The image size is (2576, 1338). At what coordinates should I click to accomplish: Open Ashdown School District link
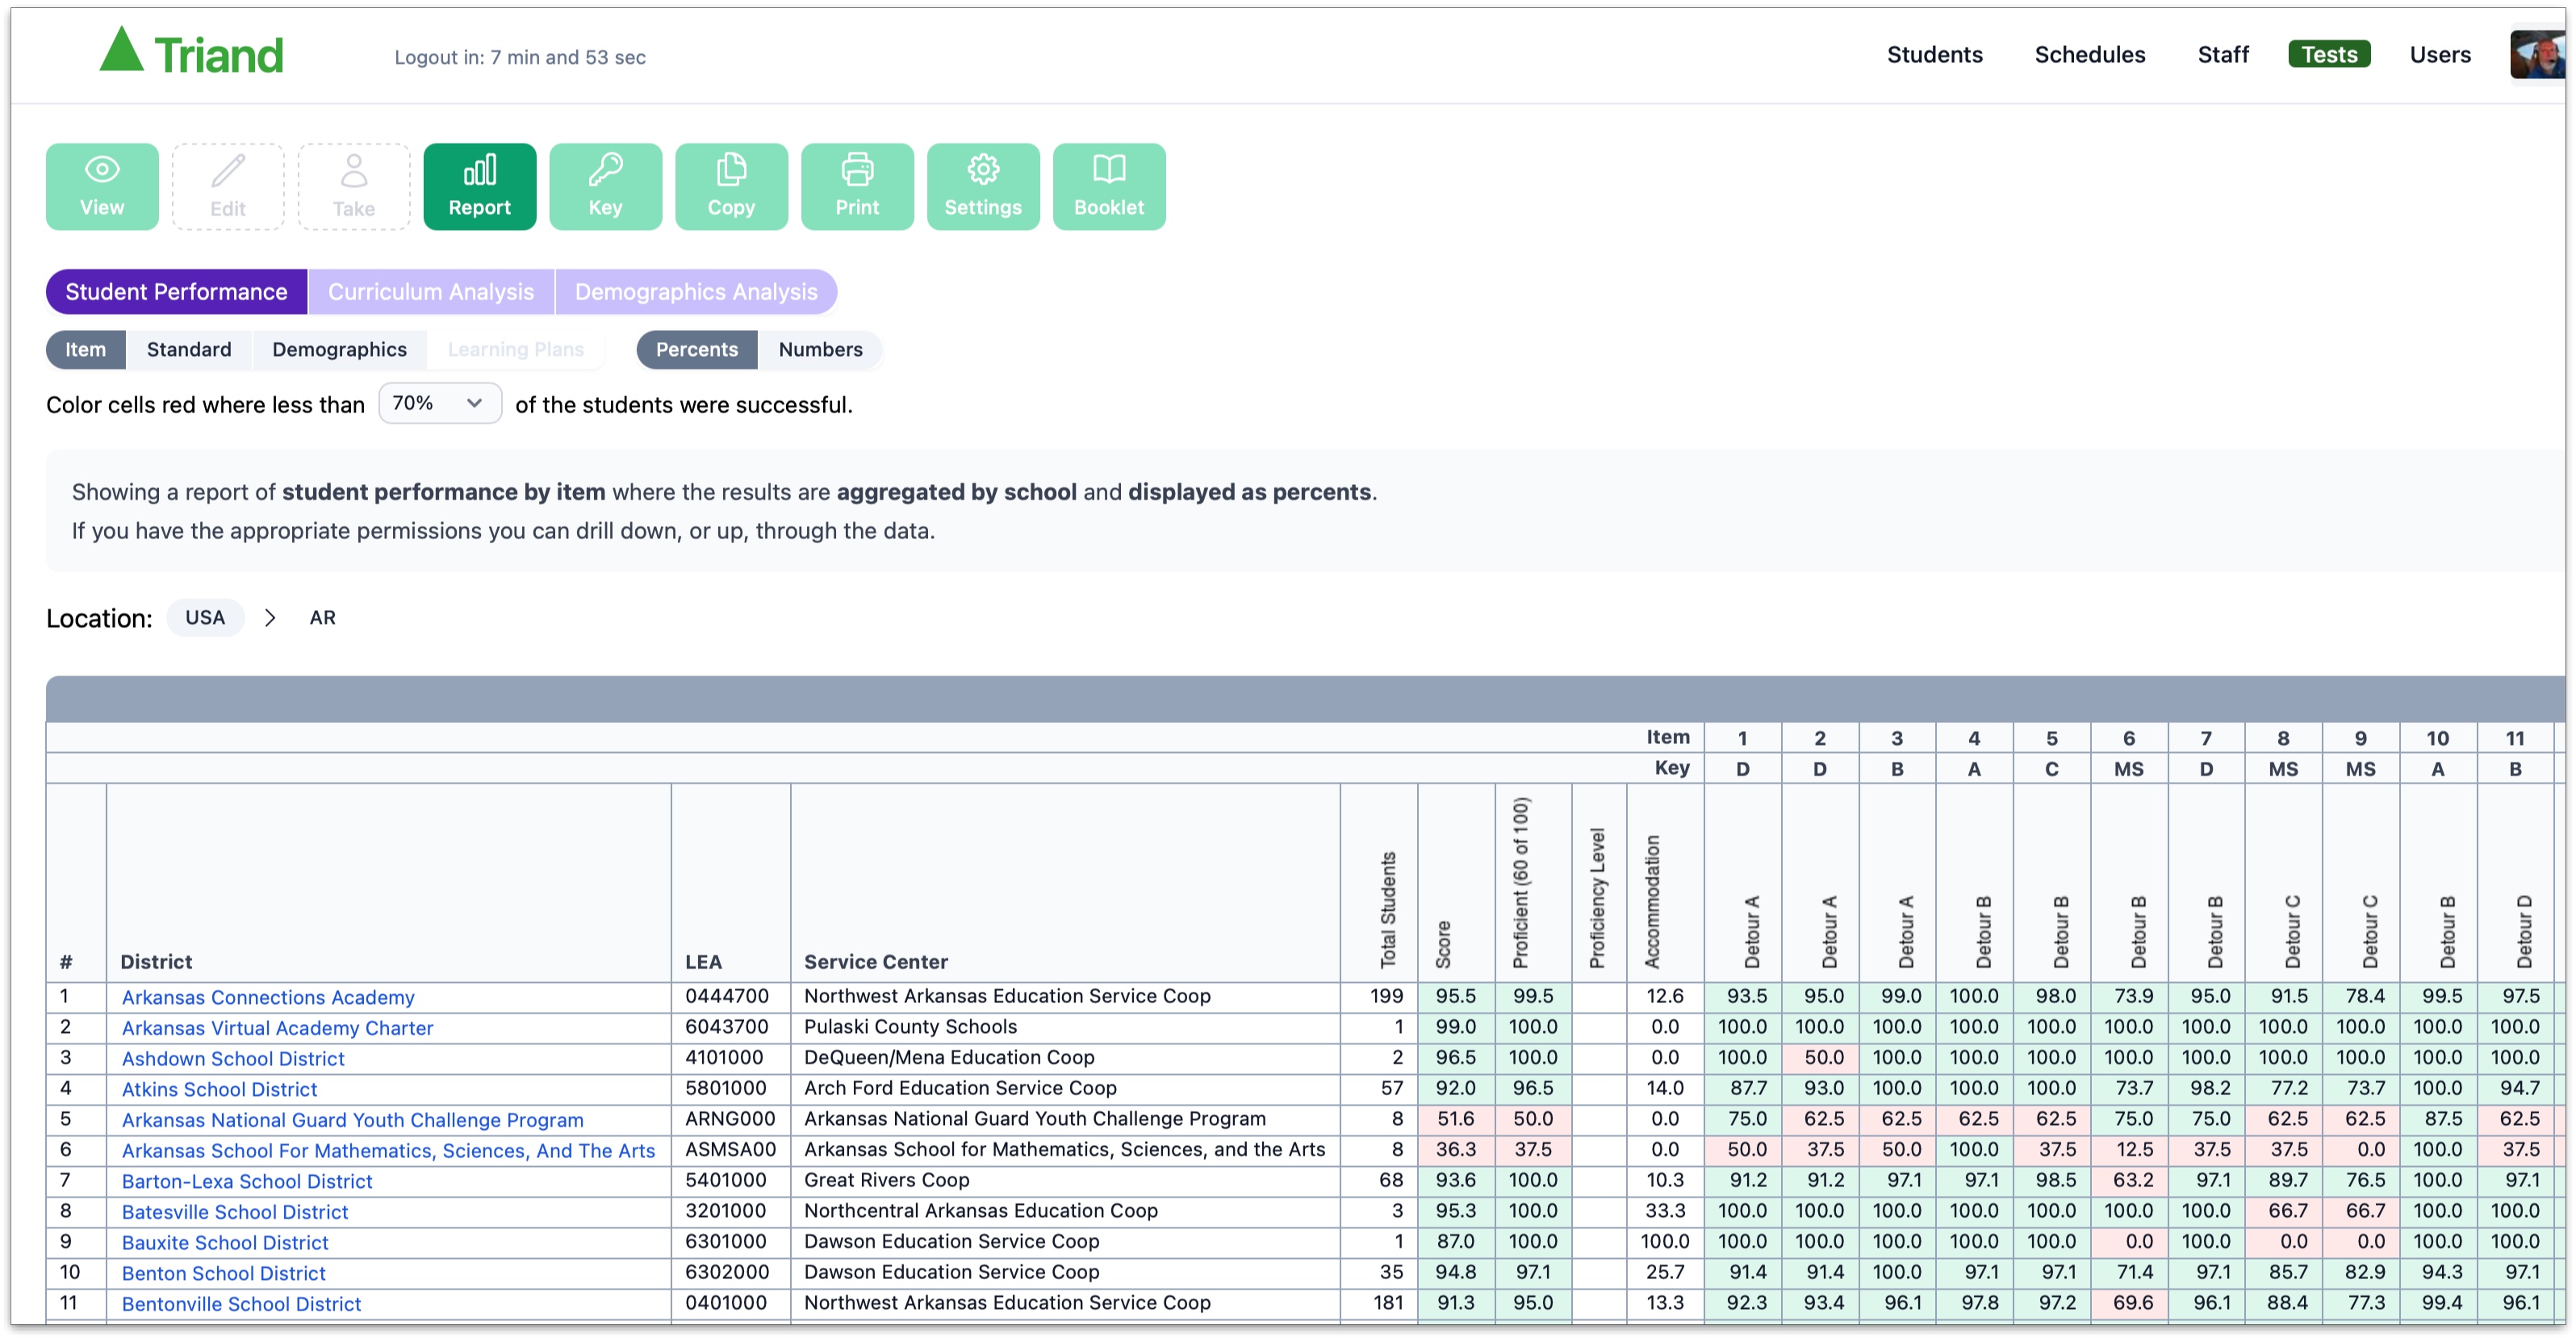click(x=233, y=1059)
